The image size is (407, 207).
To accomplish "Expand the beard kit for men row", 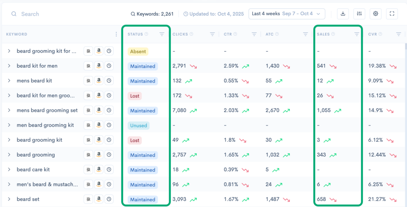I will point(9,66).
